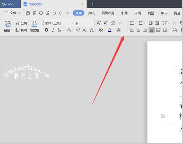Increase font size with A+ icon
183x144 pixels.
[x=99, y=23]
